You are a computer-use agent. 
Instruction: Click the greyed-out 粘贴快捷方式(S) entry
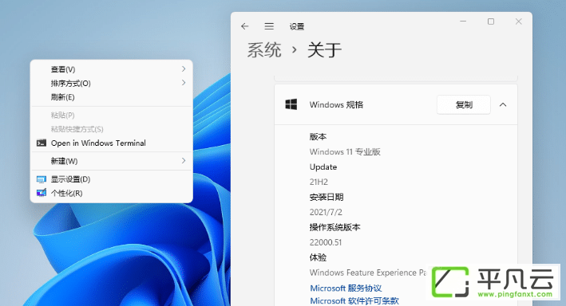coord(112,129)
